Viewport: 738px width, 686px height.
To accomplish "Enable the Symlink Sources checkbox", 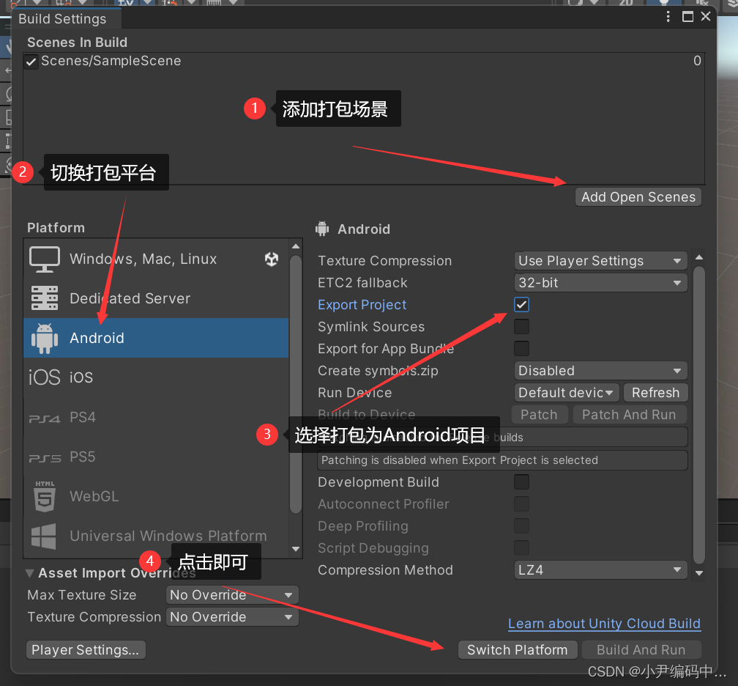I will click(x=521, y=327).
